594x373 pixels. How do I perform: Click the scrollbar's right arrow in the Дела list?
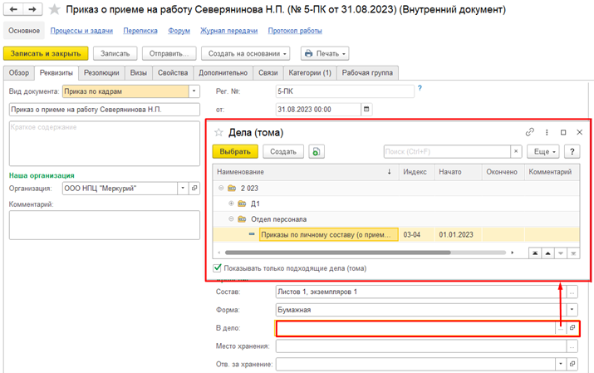tap(513, 253)
